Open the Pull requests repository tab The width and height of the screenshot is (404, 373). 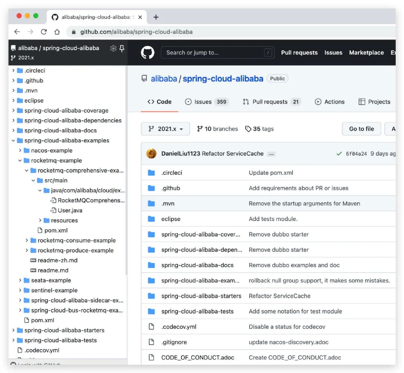(x=271, y=102)
